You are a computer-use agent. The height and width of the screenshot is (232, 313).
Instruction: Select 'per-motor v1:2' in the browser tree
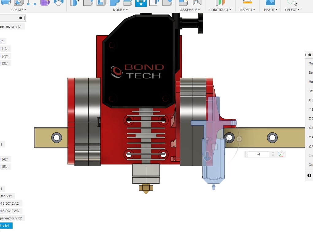pos(11,218)
